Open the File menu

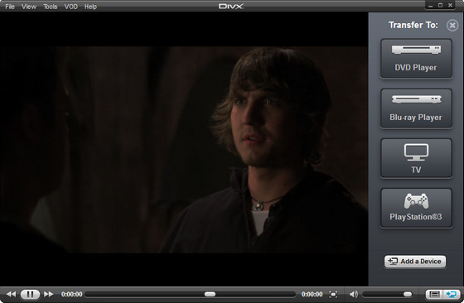[10, 7]
